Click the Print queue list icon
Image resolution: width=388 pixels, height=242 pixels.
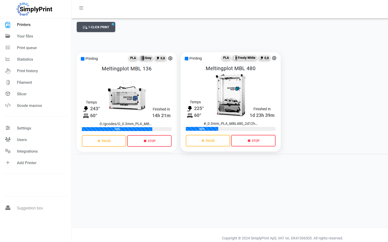point(8,48)
